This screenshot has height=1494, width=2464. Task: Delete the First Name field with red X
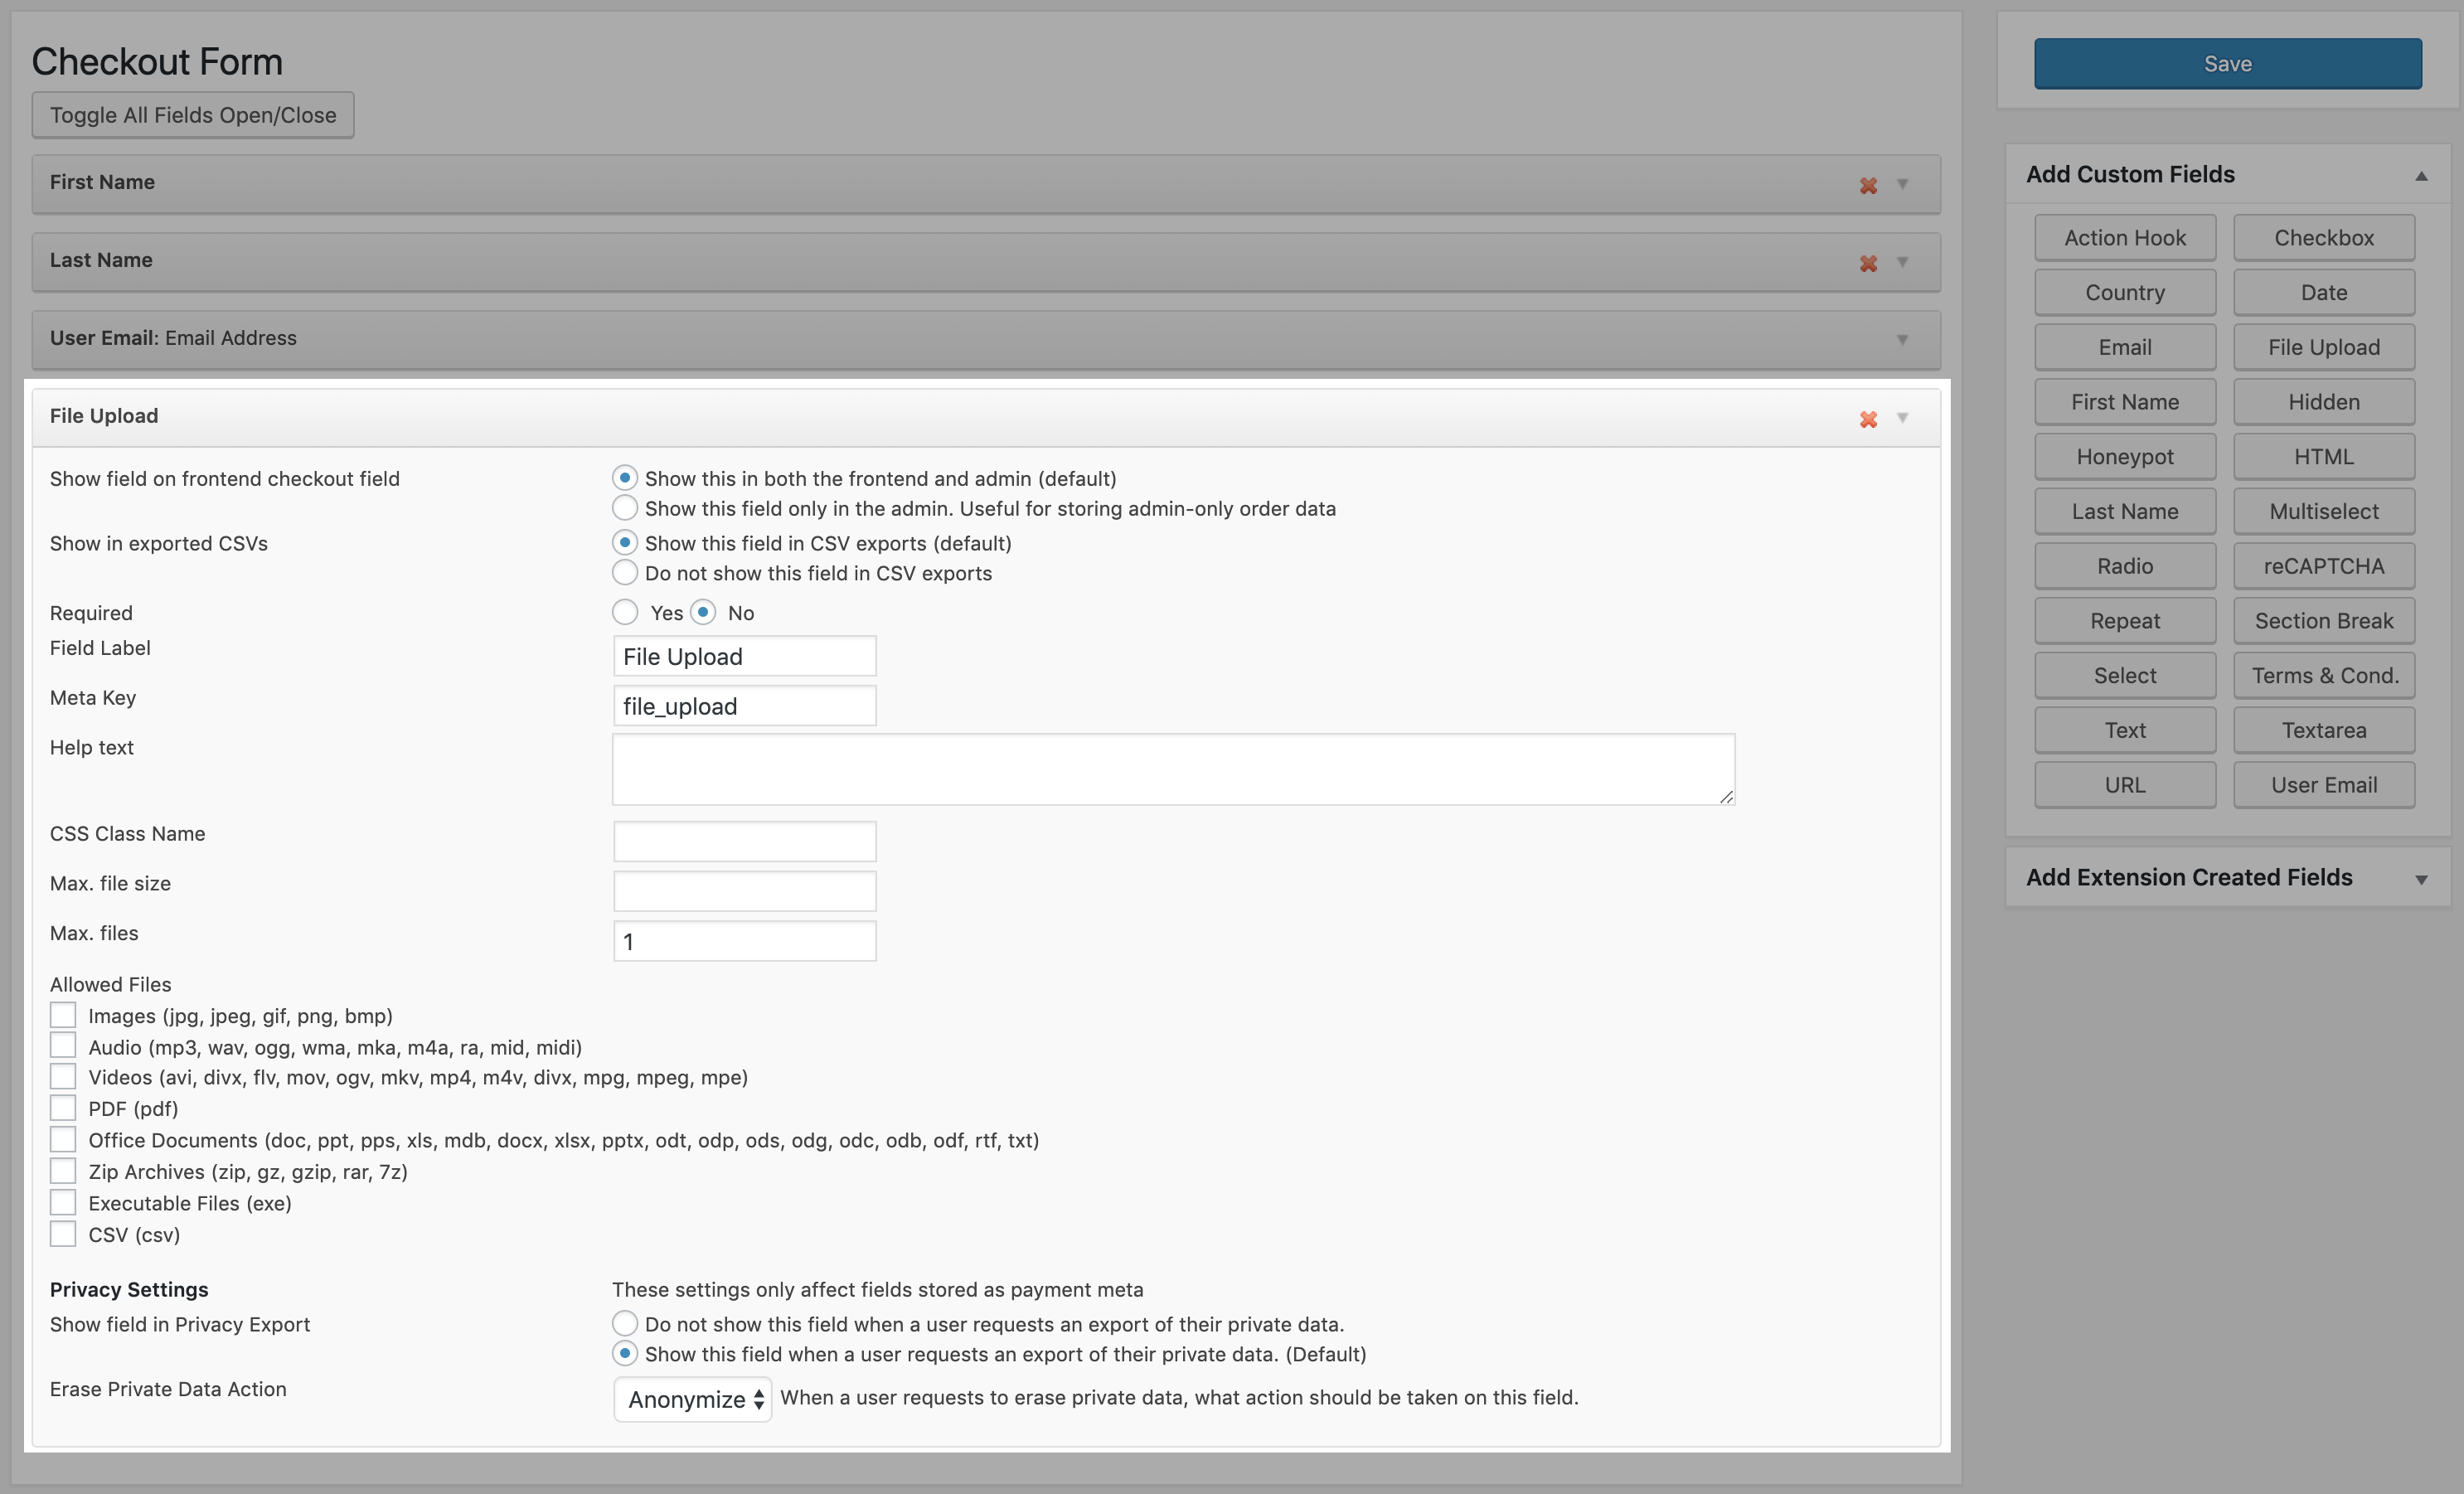point(1867,185)
